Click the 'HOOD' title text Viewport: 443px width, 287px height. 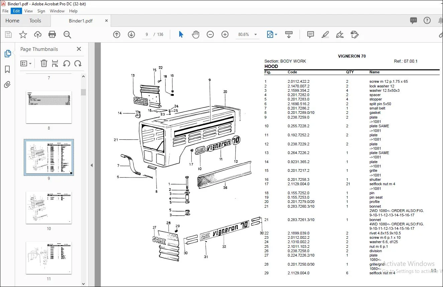(271, 66)
